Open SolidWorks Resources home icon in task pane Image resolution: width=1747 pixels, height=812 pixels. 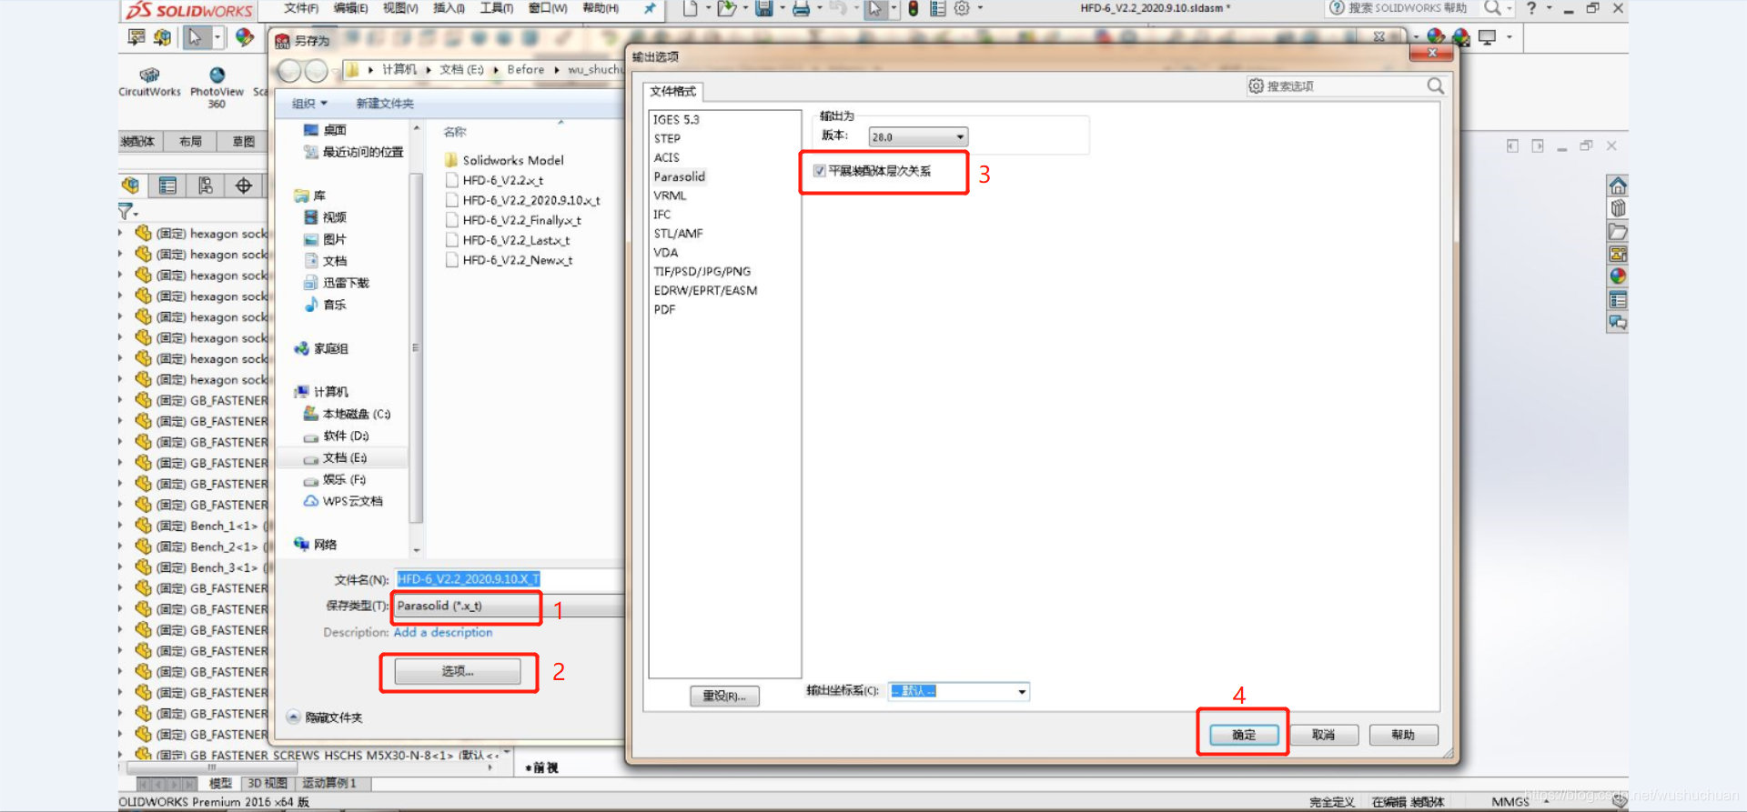click(1618, 185)
